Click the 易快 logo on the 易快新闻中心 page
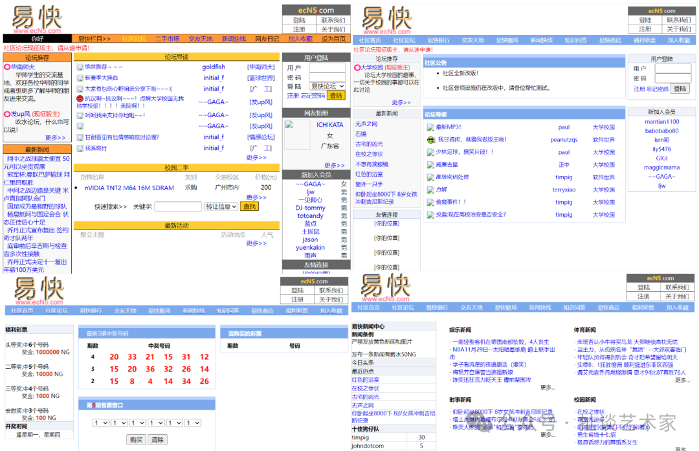Screen dimensions: 699x451 [385, 288]
